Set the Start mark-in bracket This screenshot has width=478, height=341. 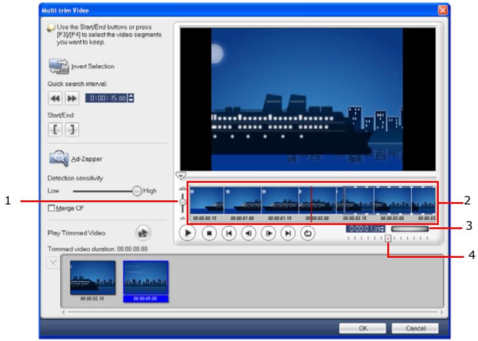coord(55,129)
